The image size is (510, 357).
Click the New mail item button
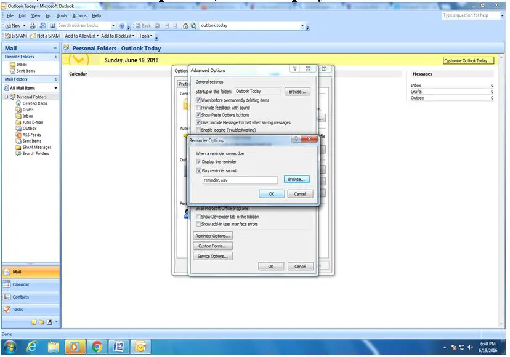pyautogui.click(x=13, y=26)
